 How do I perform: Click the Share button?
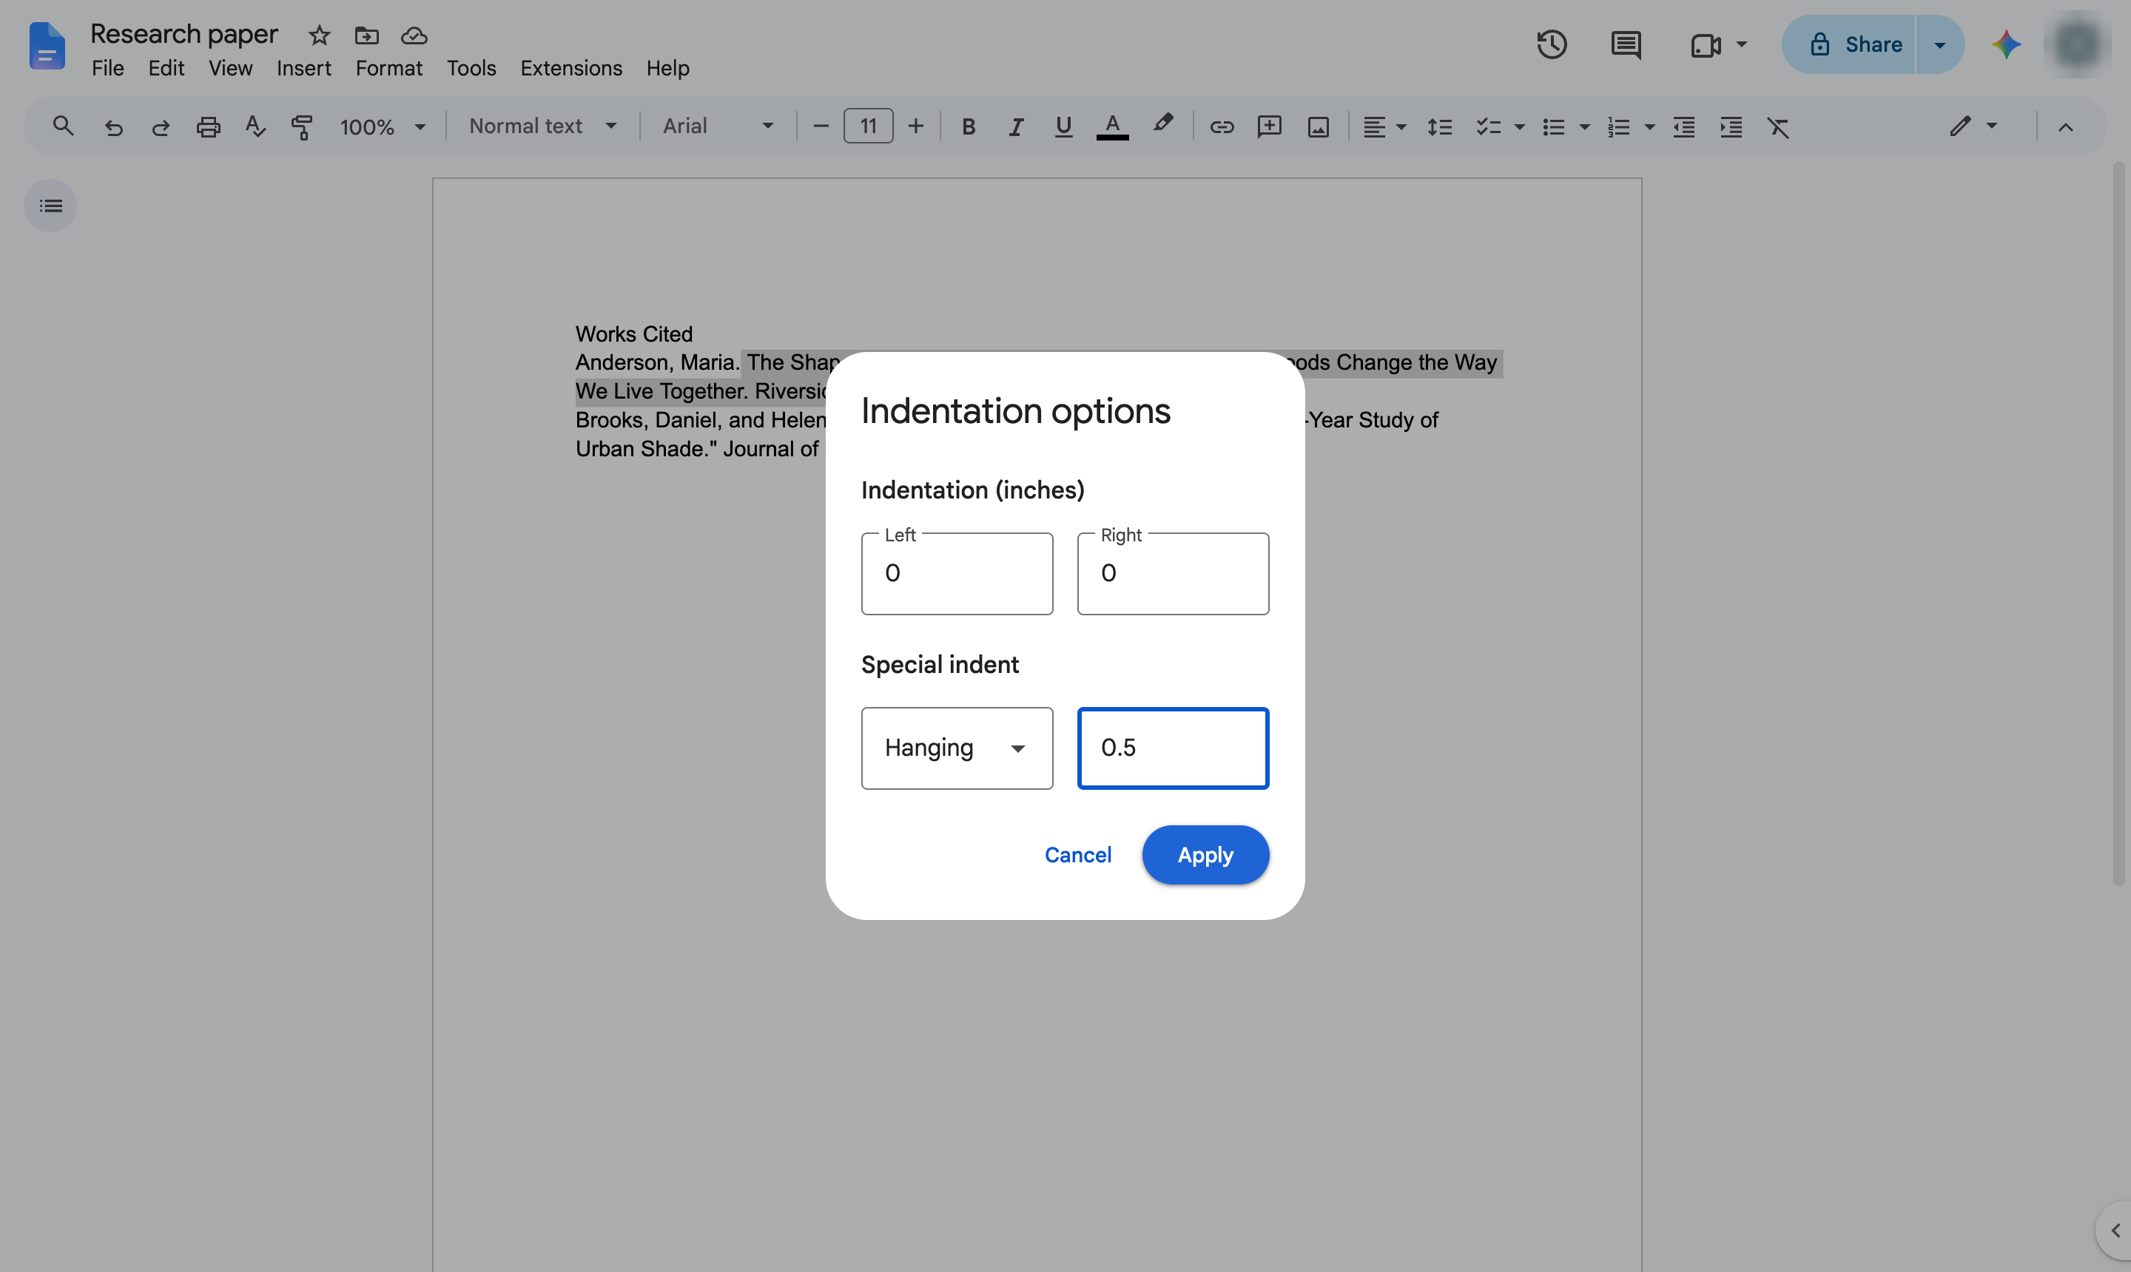1849,44
